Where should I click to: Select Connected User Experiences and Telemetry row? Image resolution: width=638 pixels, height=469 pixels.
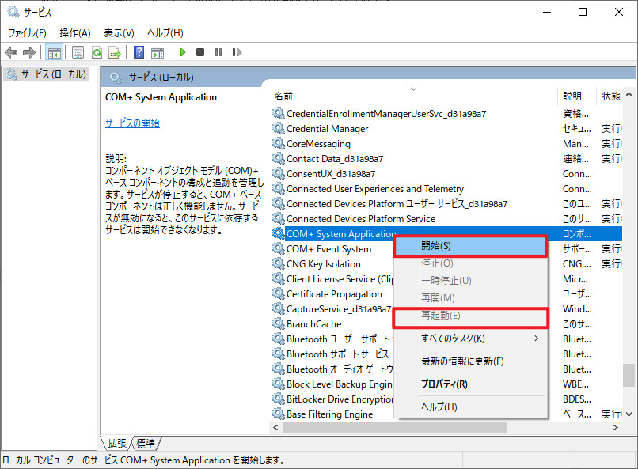coord(446,188)
